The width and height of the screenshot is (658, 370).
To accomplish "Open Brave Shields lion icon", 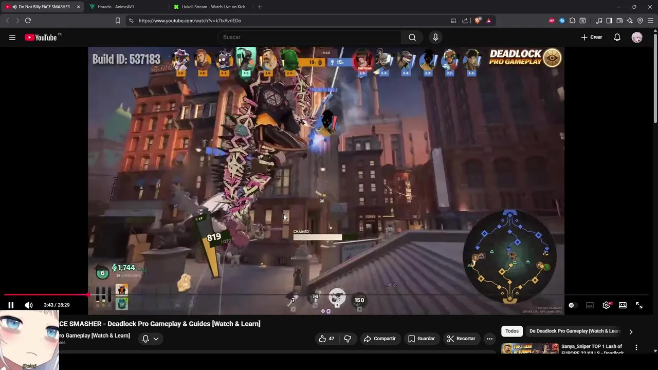I will tap(478, 21).
